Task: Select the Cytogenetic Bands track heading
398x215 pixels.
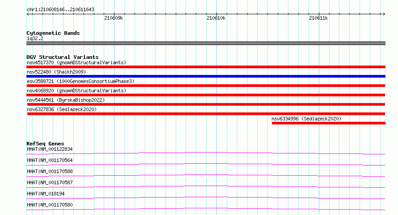Action: tap(53, 33)
